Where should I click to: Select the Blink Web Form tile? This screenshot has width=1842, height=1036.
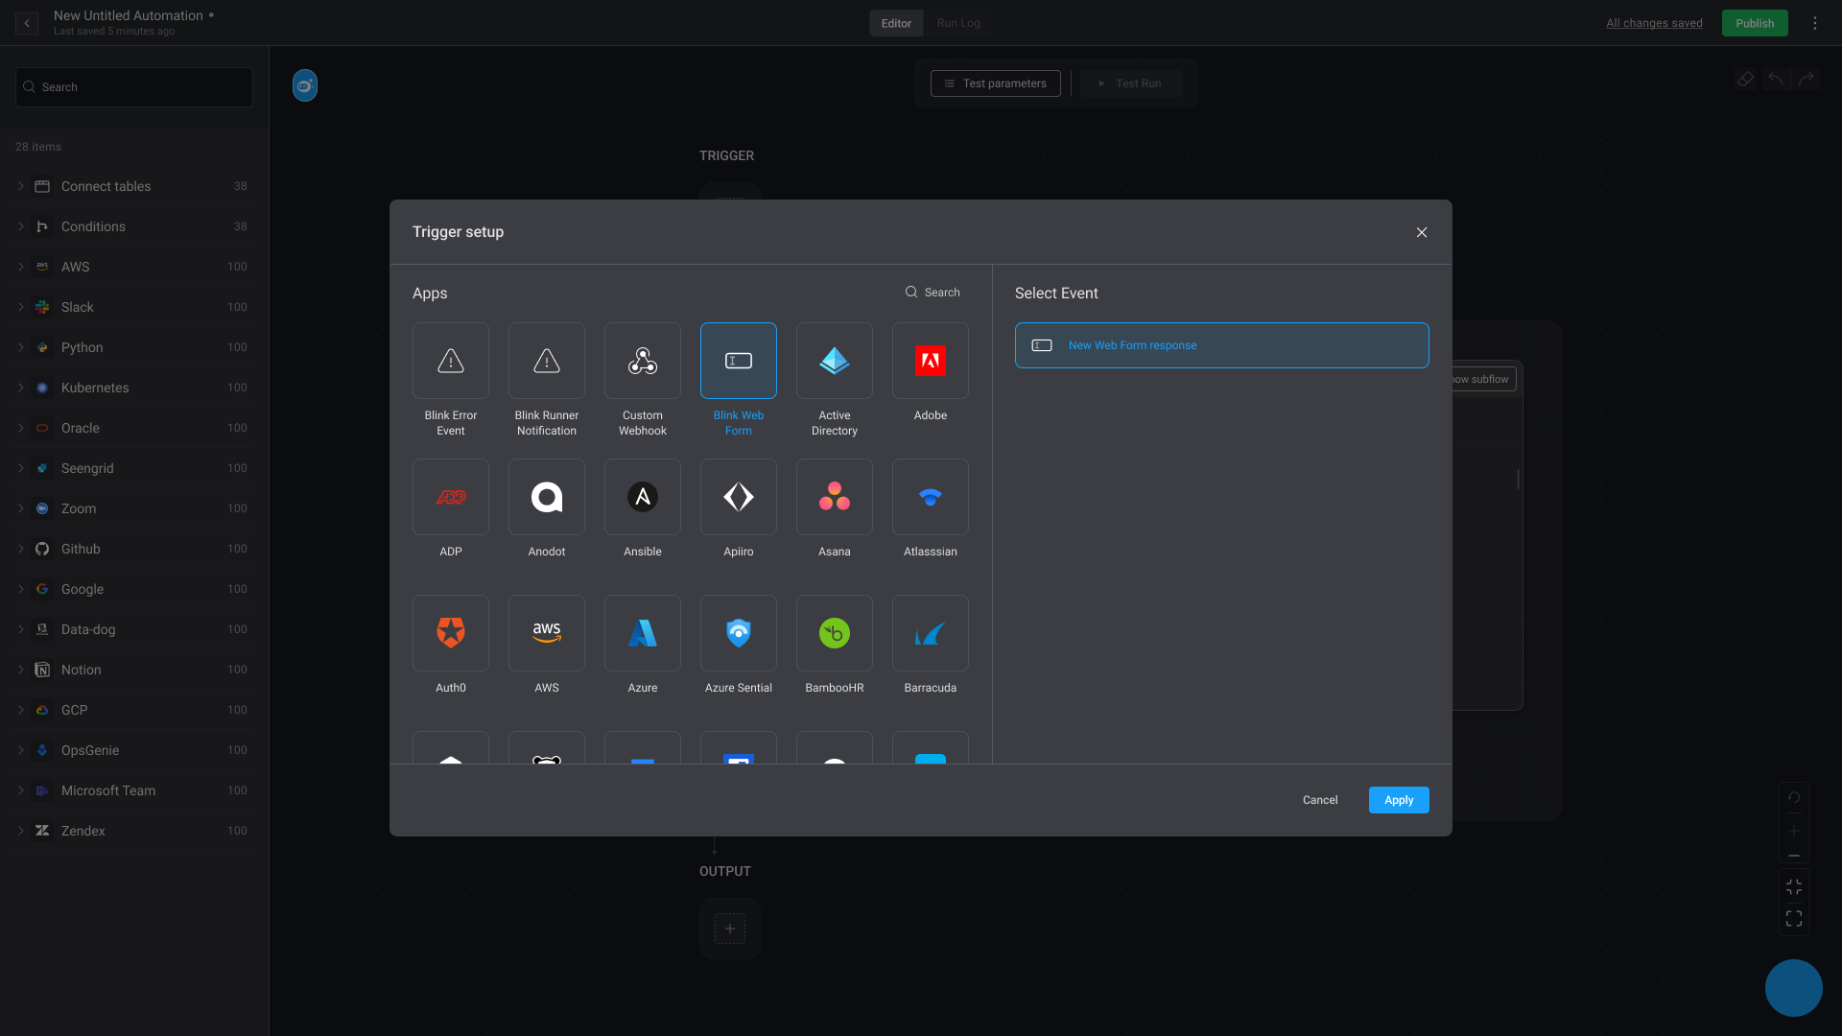pos(739,361)
